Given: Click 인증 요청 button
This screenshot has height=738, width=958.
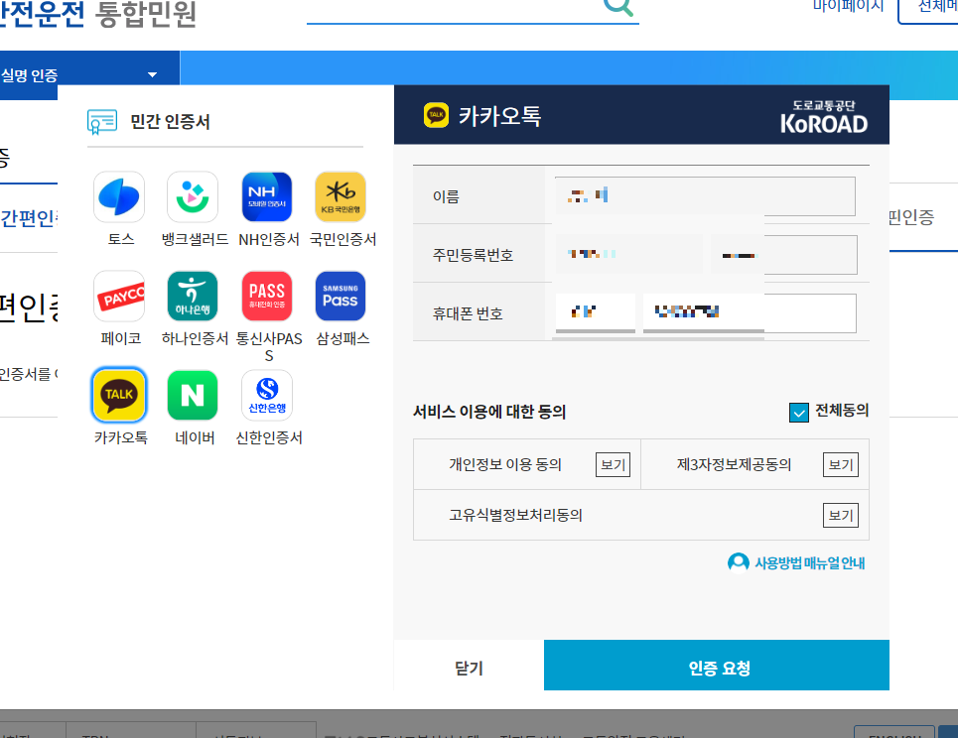Looking at the screenshot, I should [717, 666].
